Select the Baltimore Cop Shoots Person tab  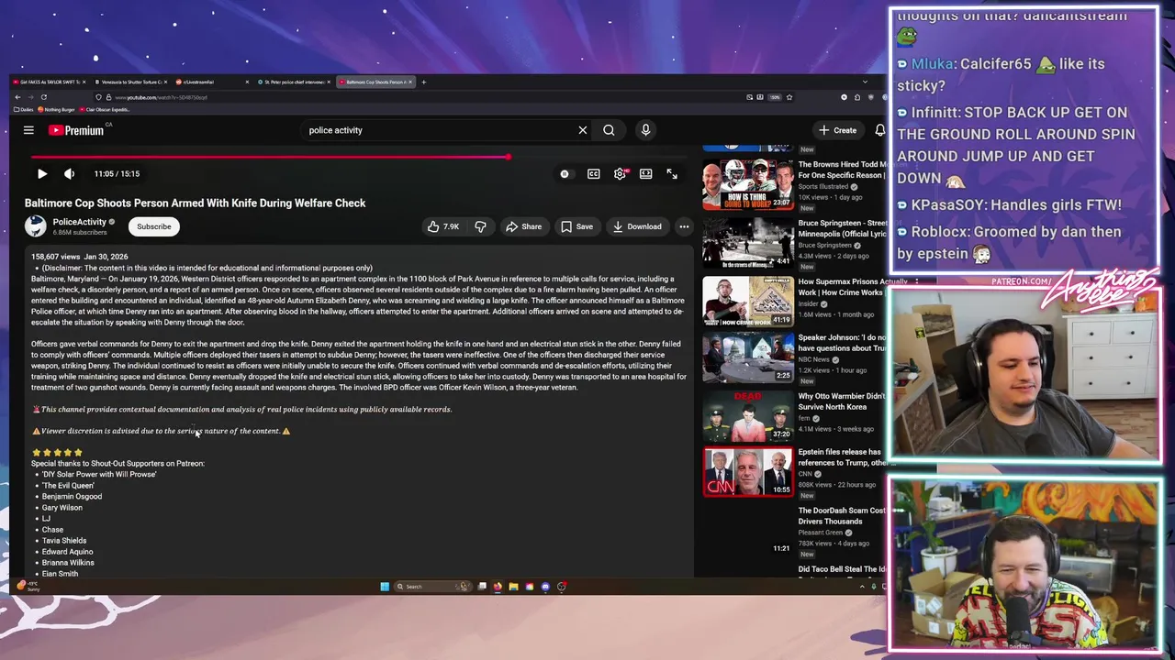pos(375,82)
